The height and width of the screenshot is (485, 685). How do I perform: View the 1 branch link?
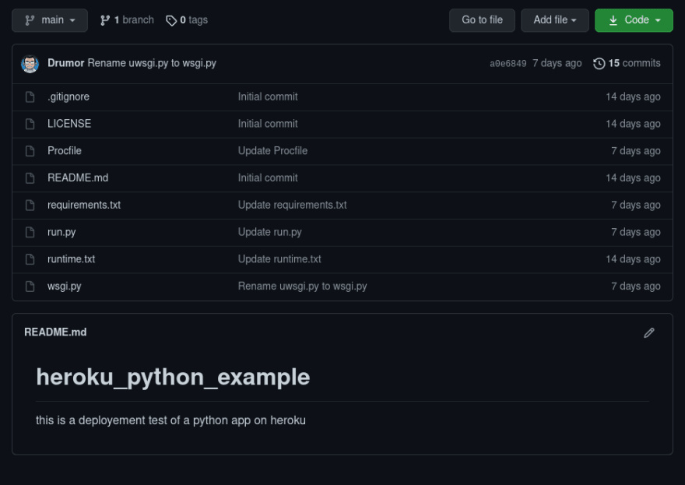[x=127, y=20]
